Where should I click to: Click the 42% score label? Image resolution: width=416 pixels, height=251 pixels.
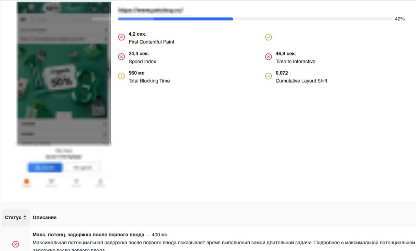click(399, 19)
